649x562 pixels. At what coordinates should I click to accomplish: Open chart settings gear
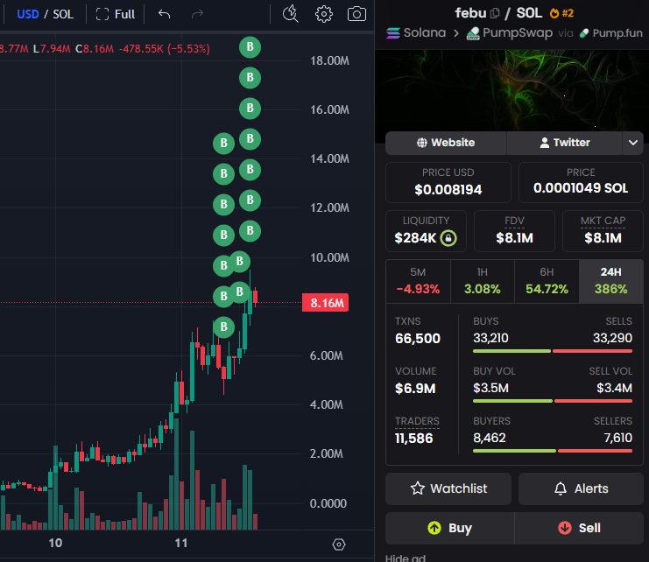pyautogui.click(x=324, y=14)
